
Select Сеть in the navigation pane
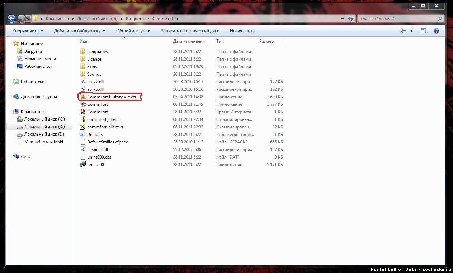click(x=25, y=157)
